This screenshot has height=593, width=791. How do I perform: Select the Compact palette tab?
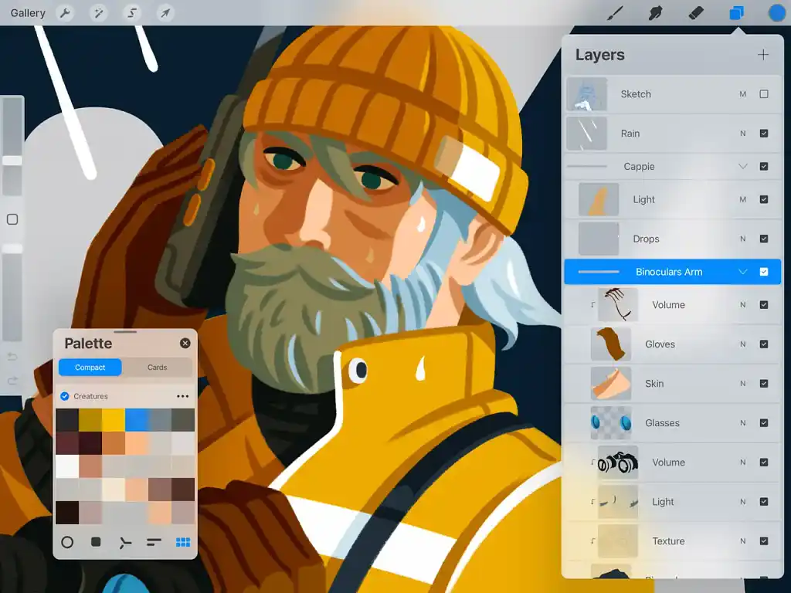point(90,367)
